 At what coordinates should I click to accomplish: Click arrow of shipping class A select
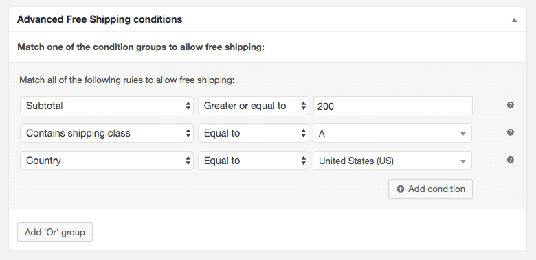click(x=463, y=134)
